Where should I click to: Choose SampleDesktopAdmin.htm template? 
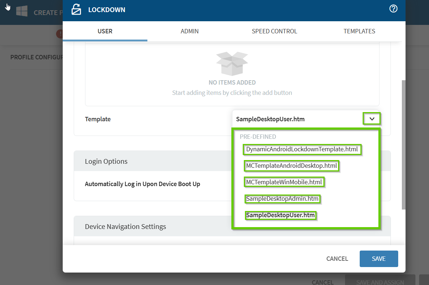point(282,199)
